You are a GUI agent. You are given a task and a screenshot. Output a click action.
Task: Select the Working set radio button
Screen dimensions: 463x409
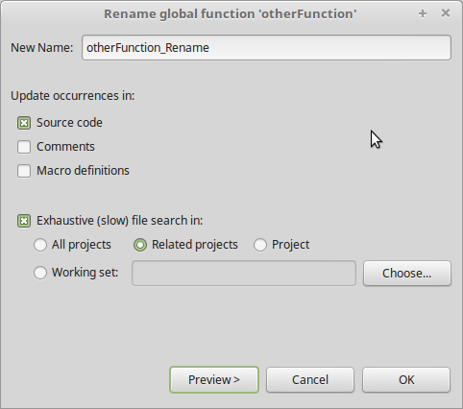40,273
